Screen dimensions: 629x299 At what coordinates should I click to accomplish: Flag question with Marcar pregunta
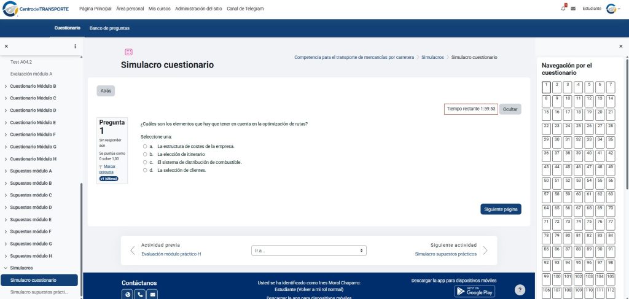106,169
